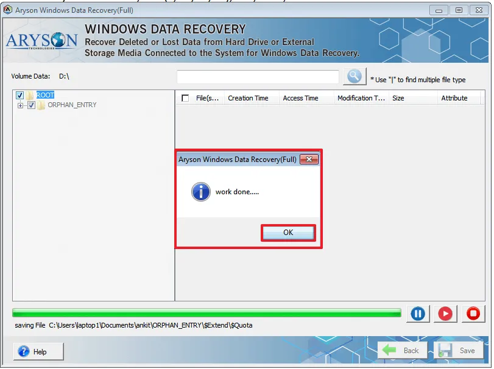Viewport: 494px width, 369px height.
Task: Sort by the File(s) column header
Action: (x=207, y=98)
